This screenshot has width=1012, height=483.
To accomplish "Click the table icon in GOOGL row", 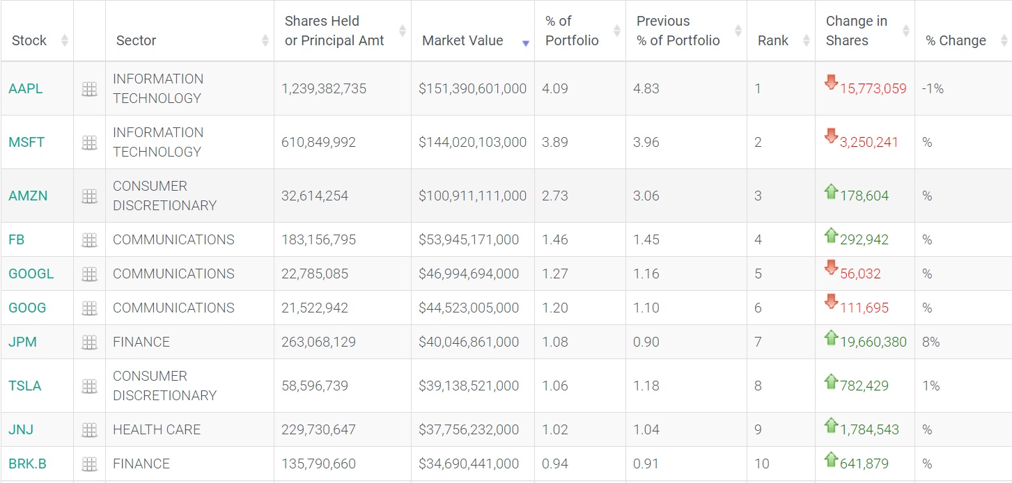I will 89,274.
